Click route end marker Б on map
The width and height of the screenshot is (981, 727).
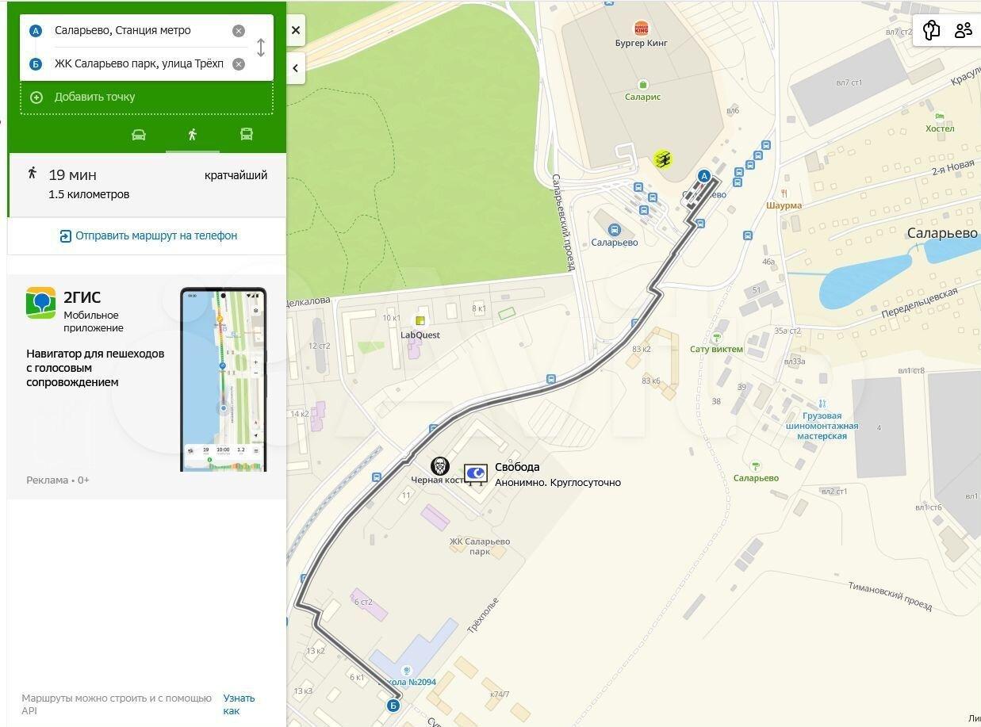[x=393, y=705]
